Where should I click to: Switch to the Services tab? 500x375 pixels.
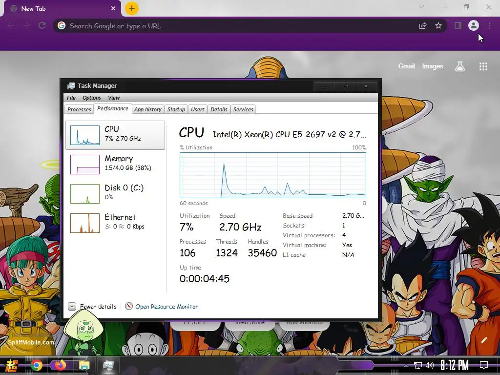tap(243, 109)
